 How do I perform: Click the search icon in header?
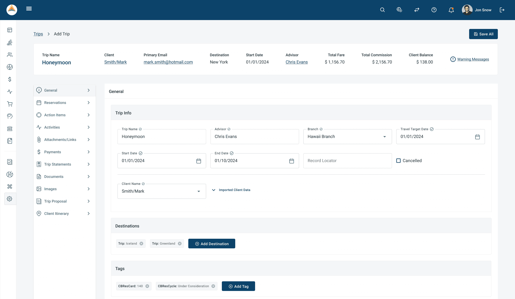382,10
